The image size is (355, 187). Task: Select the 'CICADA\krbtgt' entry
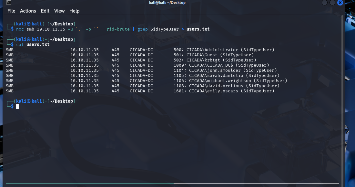(x=203, y=60)
